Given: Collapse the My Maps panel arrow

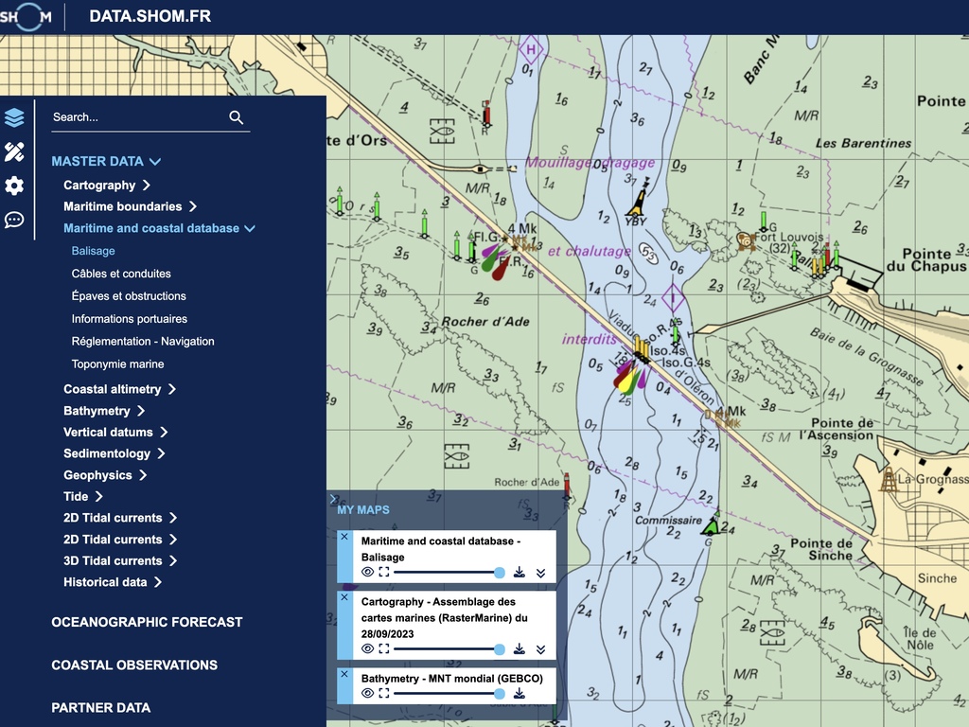Looking at the screenshot, I should (x=333, y=499).
